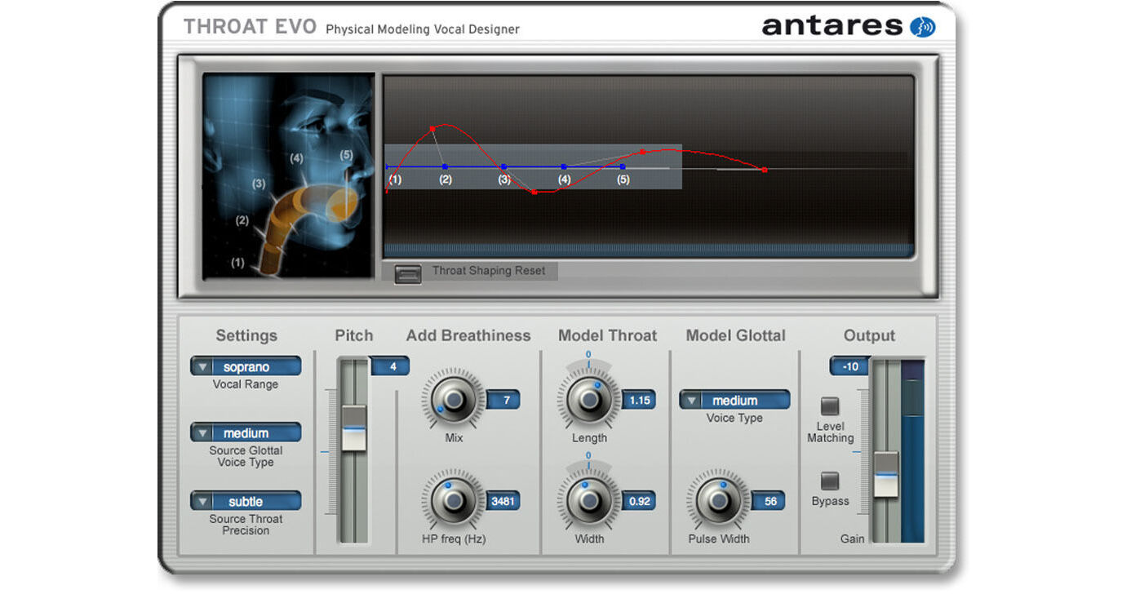Click the Throat Shaping Reset button

point(408,273)
